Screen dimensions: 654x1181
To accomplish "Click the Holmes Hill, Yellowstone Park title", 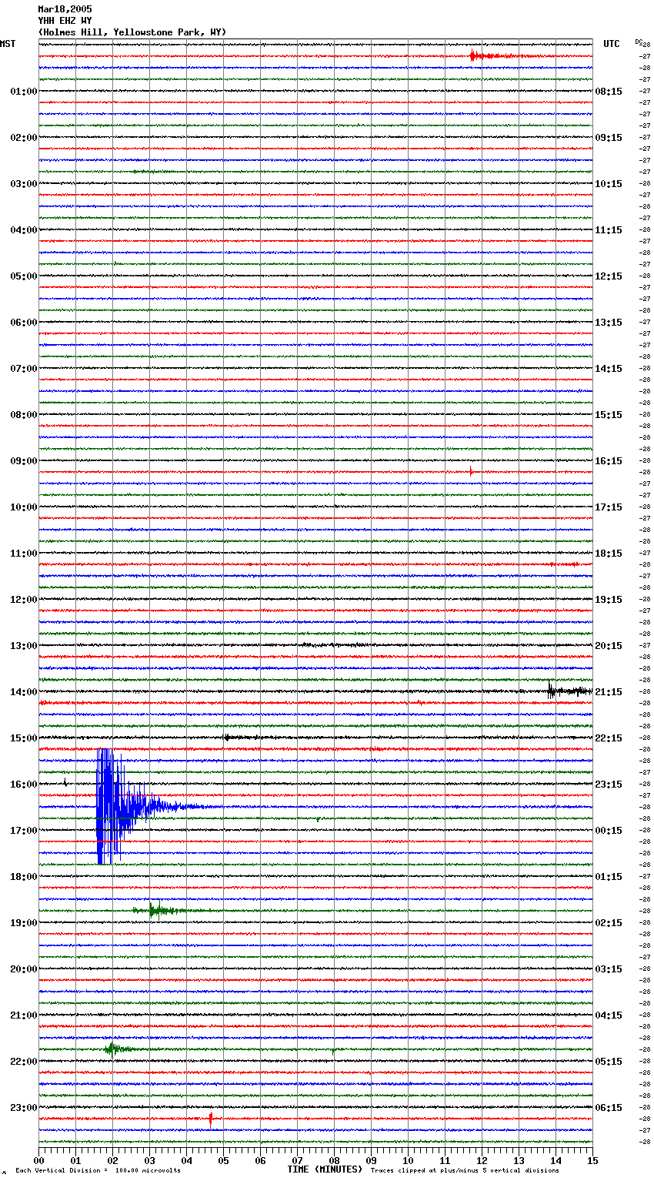I will pos(132,32).
